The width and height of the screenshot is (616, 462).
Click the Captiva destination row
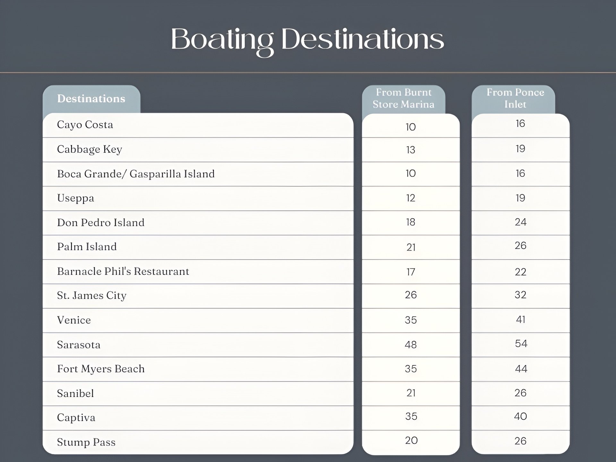pyautogui.click(x=76, y=418)
